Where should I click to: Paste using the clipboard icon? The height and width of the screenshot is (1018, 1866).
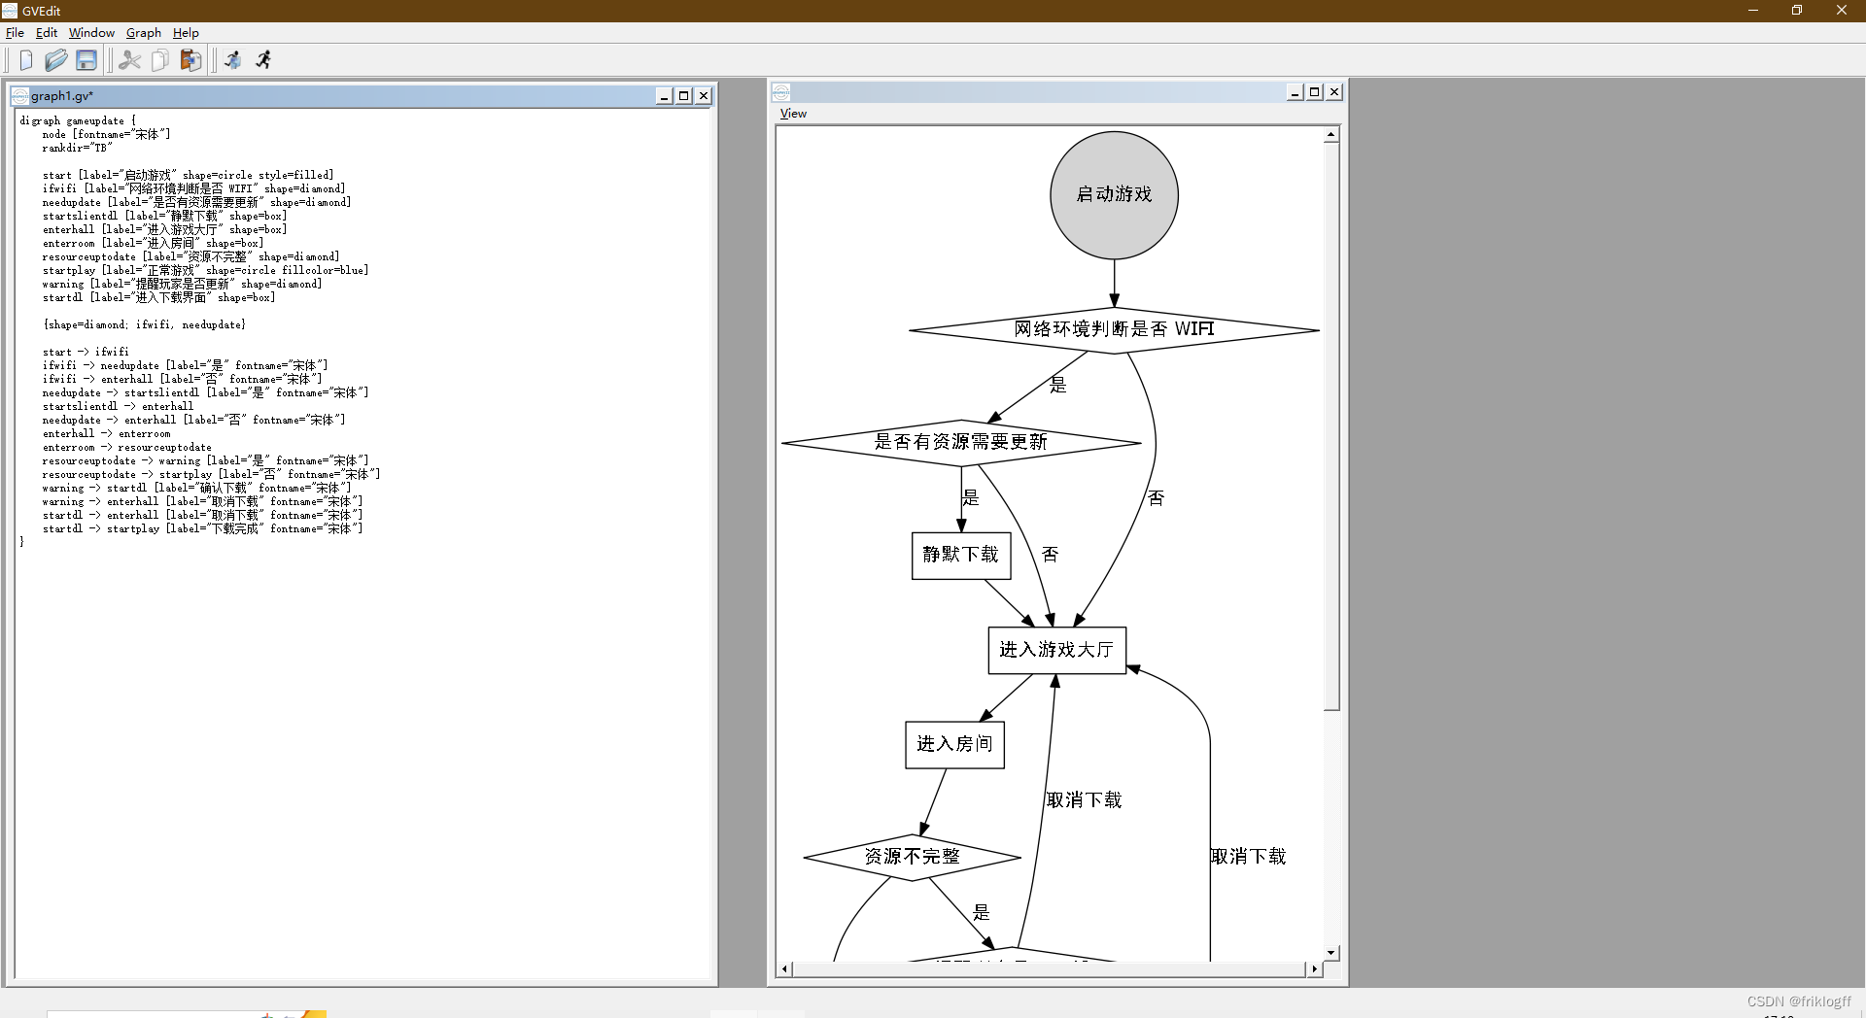(190, 60)
